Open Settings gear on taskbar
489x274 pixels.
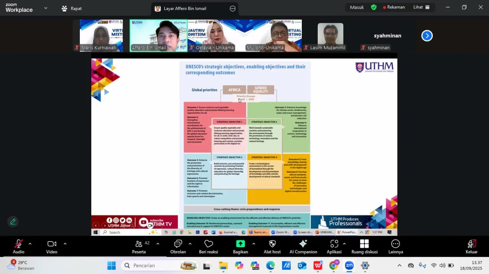click(x=365, y=266)
